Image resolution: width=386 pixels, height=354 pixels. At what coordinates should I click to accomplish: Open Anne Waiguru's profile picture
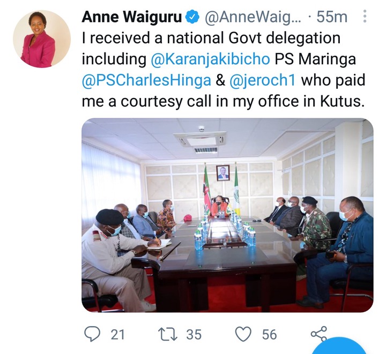coord(42,39)
